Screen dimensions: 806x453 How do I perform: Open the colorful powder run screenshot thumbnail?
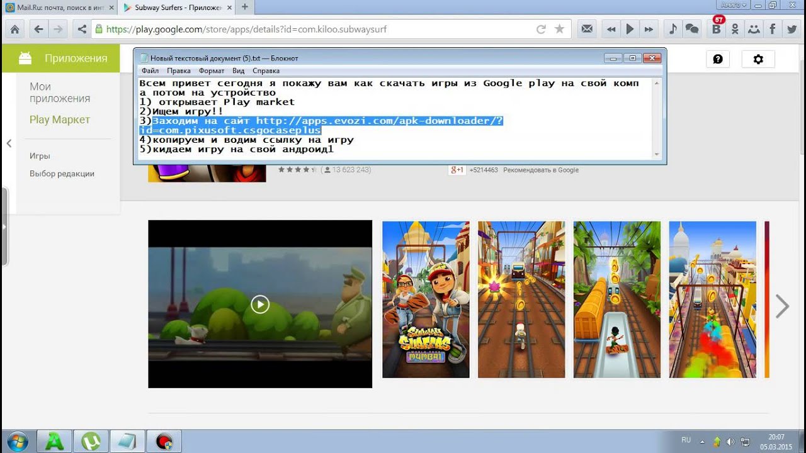click(x=713, y=299)
